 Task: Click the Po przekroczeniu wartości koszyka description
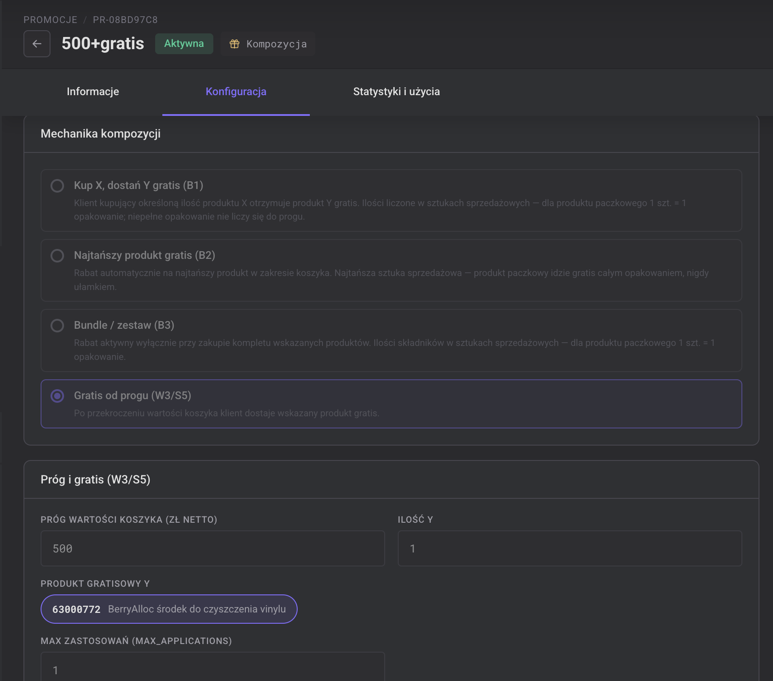point(226,413)
